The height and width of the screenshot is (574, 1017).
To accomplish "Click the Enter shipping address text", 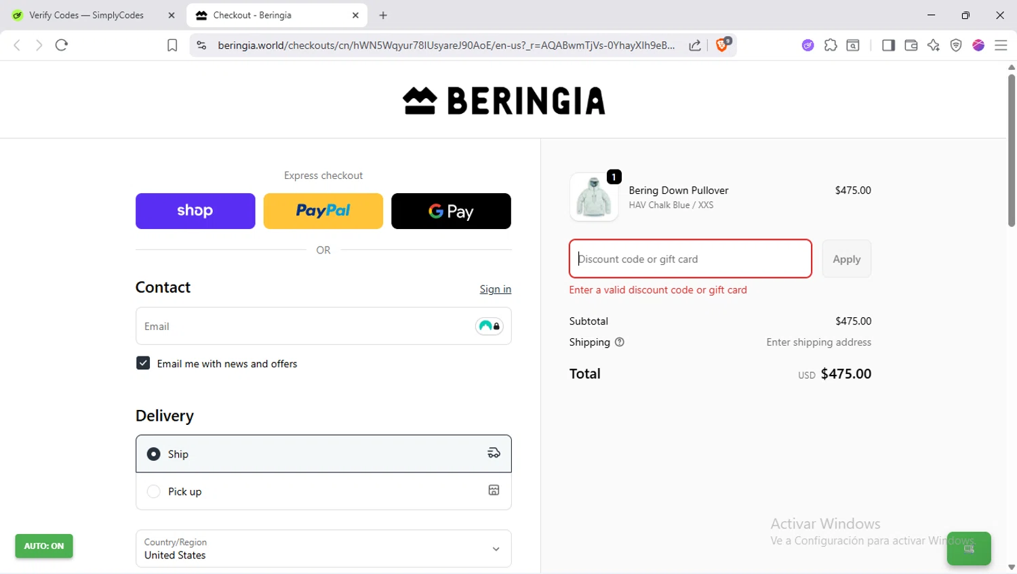I will pos(819,342).
